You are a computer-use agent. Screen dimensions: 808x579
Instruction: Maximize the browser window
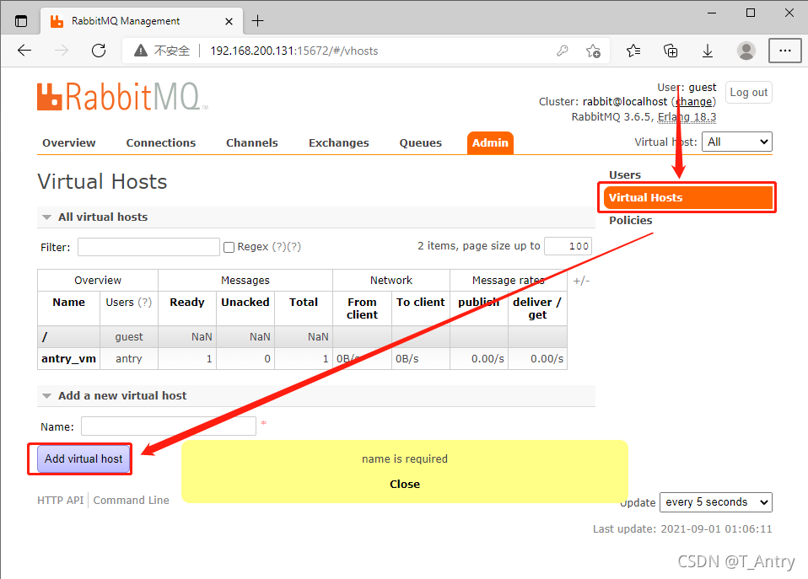(751, 13)
